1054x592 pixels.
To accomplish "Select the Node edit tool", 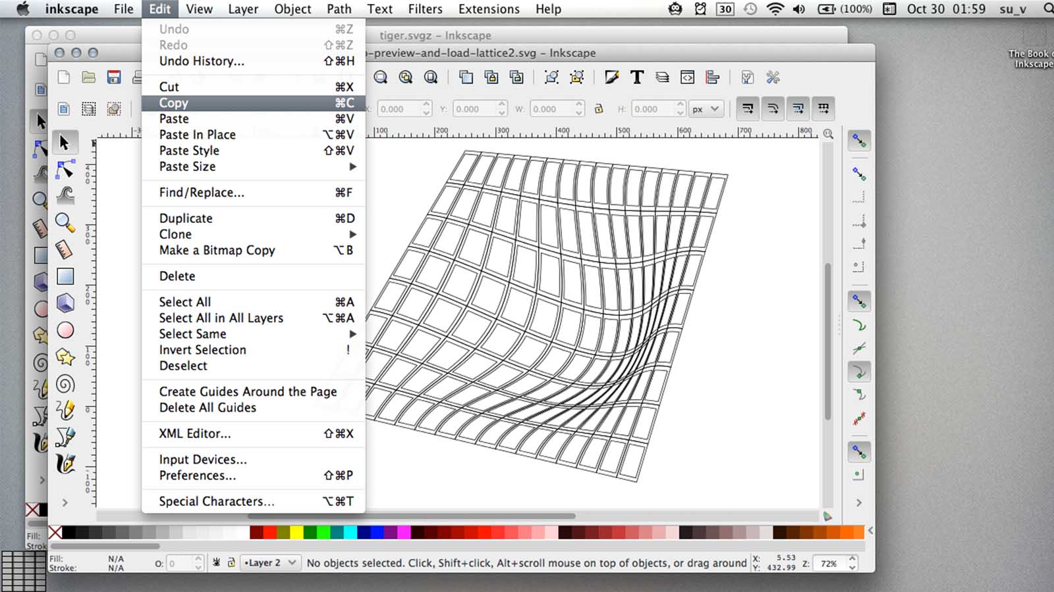I will (x=65, y=170).
